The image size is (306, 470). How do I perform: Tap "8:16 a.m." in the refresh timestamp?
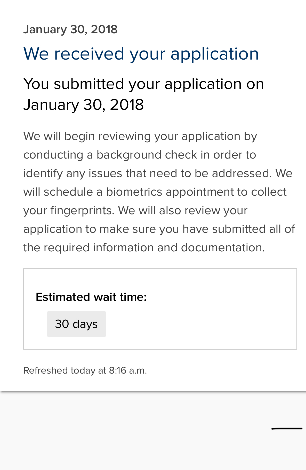tap(127, 370)
